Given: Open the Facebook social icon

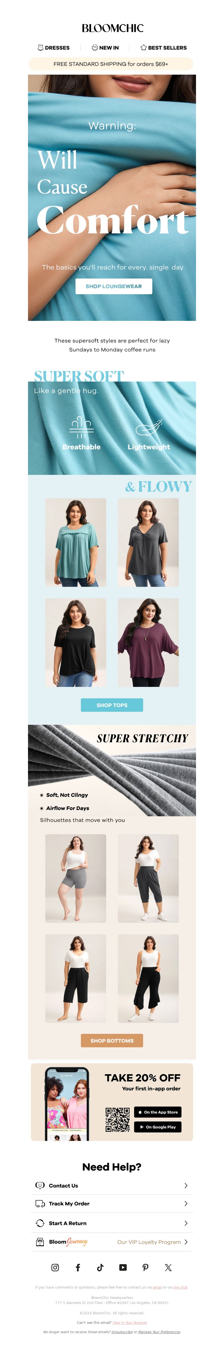Looking at the screenshot, I should 78,1267.
